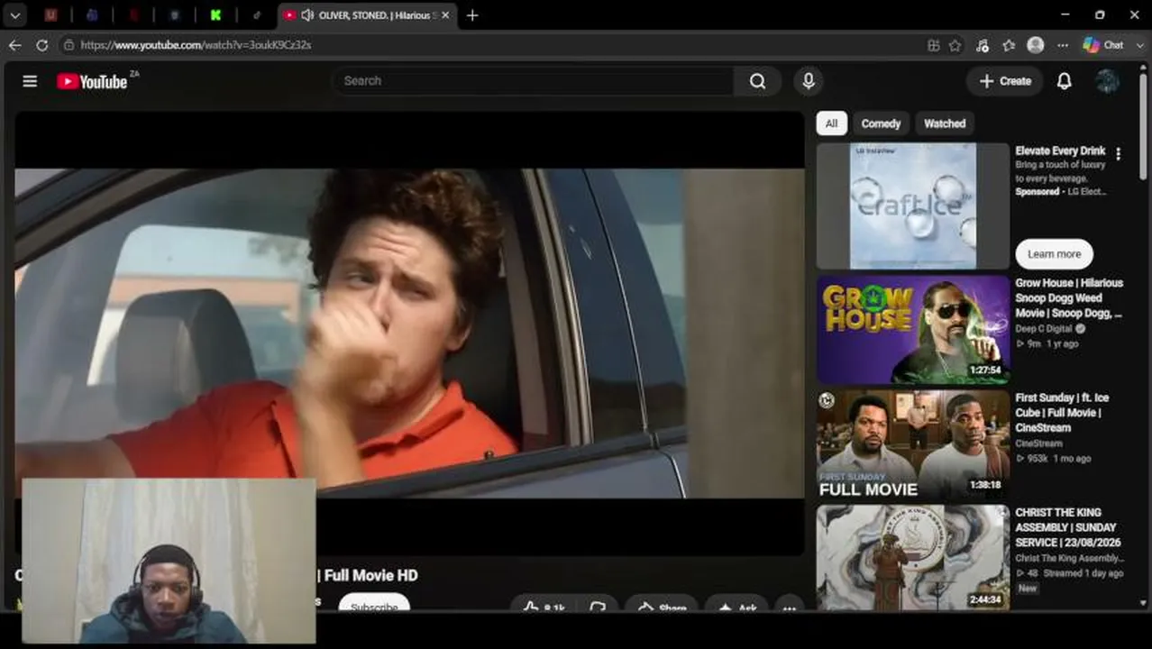Open the Grow House video thumbnail
Viewport: 1152px width, 649px height.
point(913,330)
